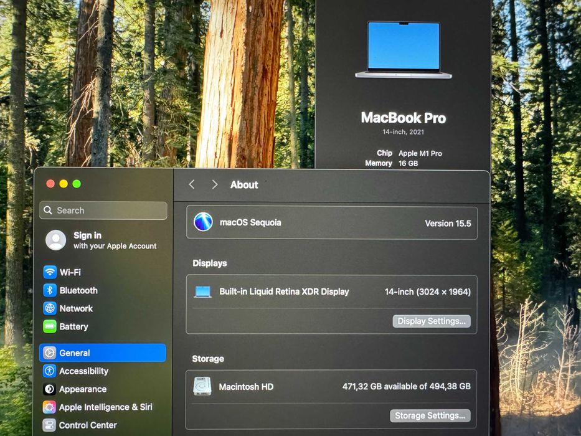Viewport: 581px width, 436px height.
Task: Select Battery in the sidebar
Action: pos(103,326)
